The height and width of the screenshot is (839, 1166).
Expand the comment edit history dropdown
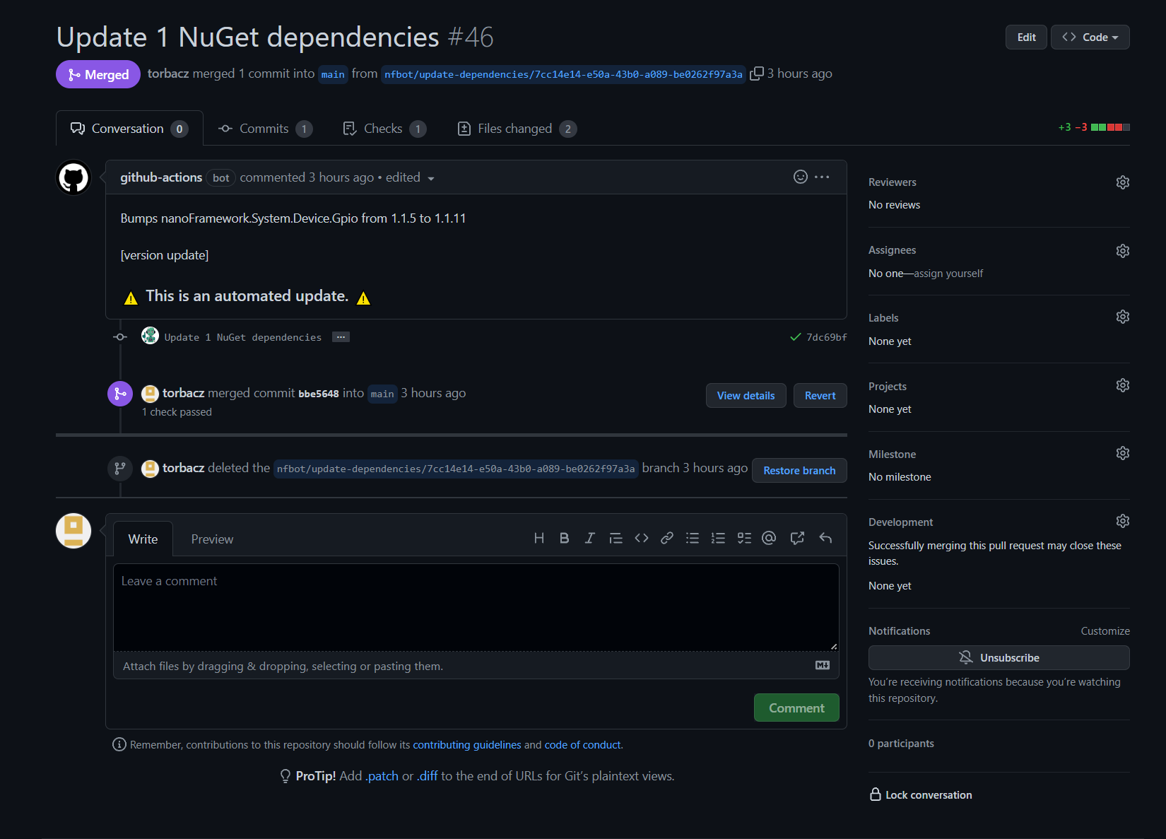(430, 177)
